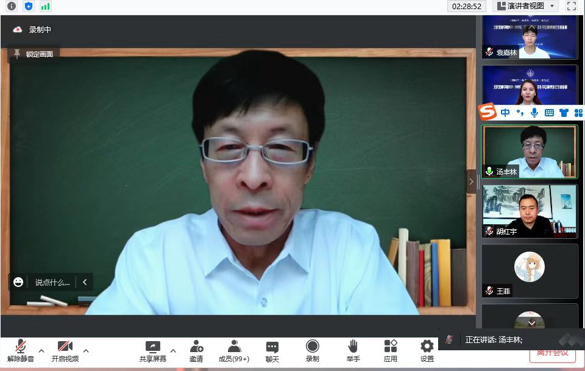Open the 演讲者视图 view dropdown
Screen dimensions: 585x371
pyautogui.click(x=526, y=6)
